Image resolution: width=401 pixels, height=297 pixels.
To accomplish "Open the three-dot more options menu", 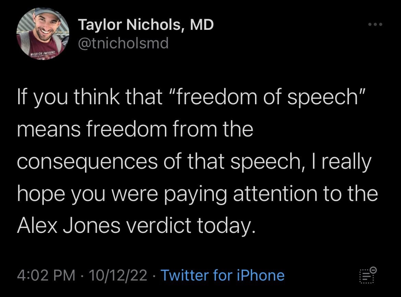I will coord(374,25).
